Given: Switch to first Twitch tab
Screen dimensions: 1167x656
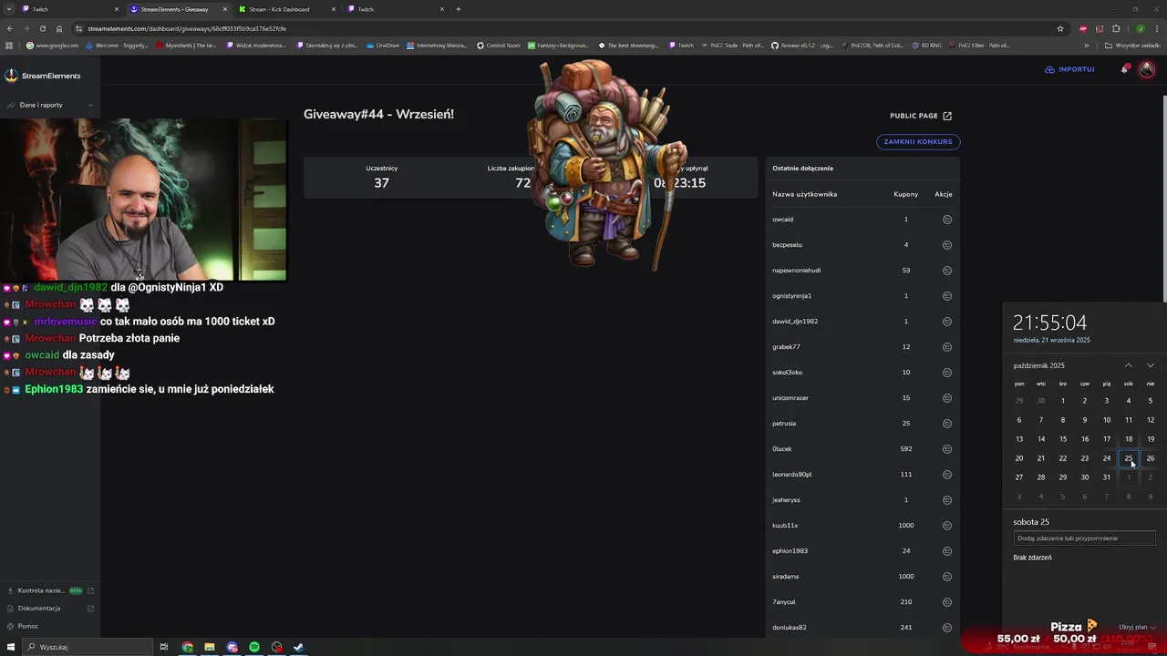Looking at the screenshot, I should (x=71, y=9).
